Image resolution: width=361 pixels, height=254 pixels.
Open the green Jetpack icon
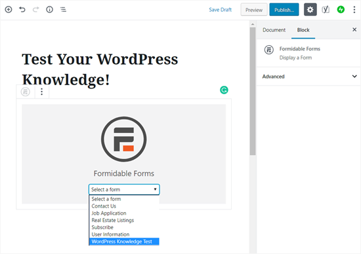pyautogui.click(x=341, y=10)
